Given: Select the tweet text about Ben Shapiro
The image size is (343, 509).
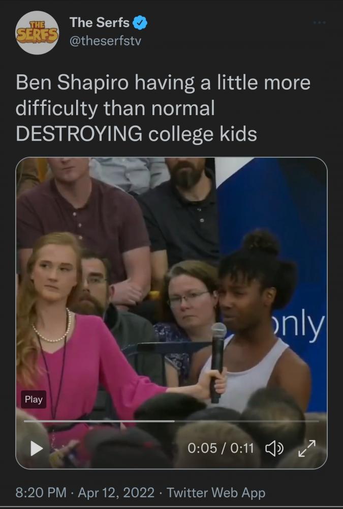Looking at the screenshot, I should click(163, 108).
